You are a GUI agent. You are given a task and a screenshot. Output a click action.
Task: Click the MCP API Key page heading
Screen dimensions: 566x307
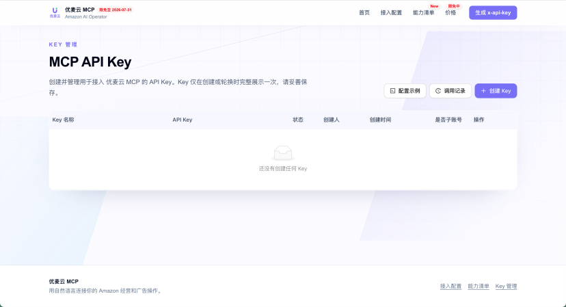[x=90, y=62]
